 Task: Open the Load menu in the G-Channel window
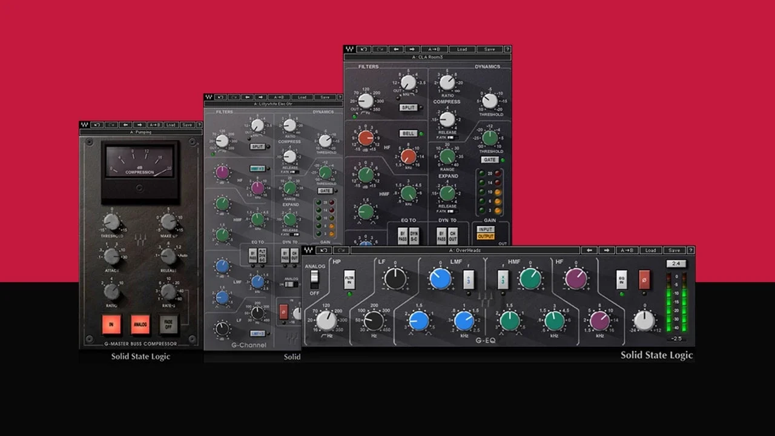302,97
